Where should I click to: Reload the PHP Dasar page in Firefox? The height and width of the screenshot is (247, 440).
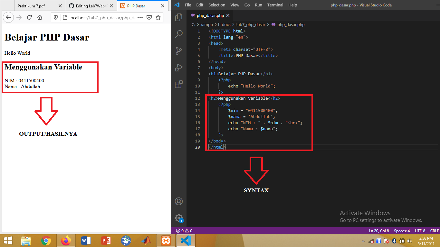coord(30,18)
